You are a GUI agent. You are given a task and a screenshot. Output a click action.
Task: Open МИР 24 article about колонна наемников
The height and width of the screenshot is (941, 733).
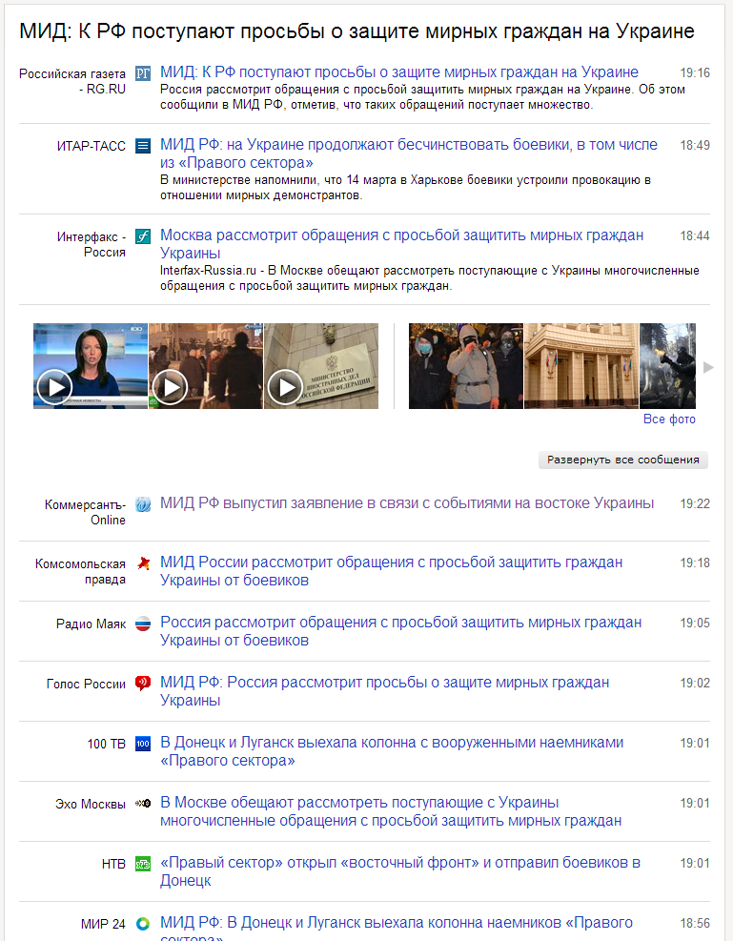tap(397, 928)
